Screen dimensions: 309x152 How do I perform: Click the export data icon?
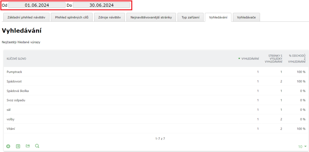click(27, 146)
